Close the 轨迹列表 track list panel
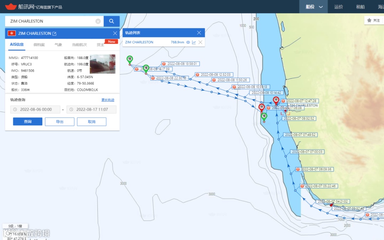384x240 pixels. point(199,33)
